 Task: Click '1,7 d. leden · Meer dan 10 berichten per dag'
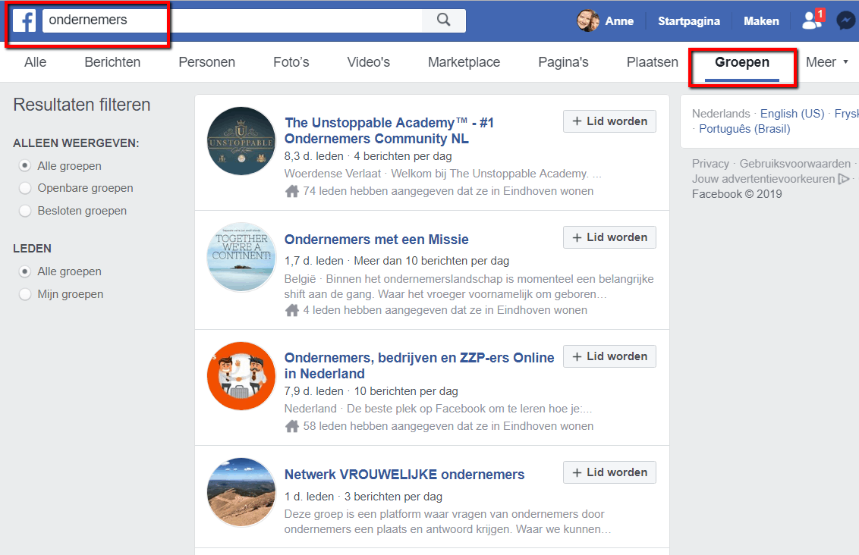tap(397, 261)
